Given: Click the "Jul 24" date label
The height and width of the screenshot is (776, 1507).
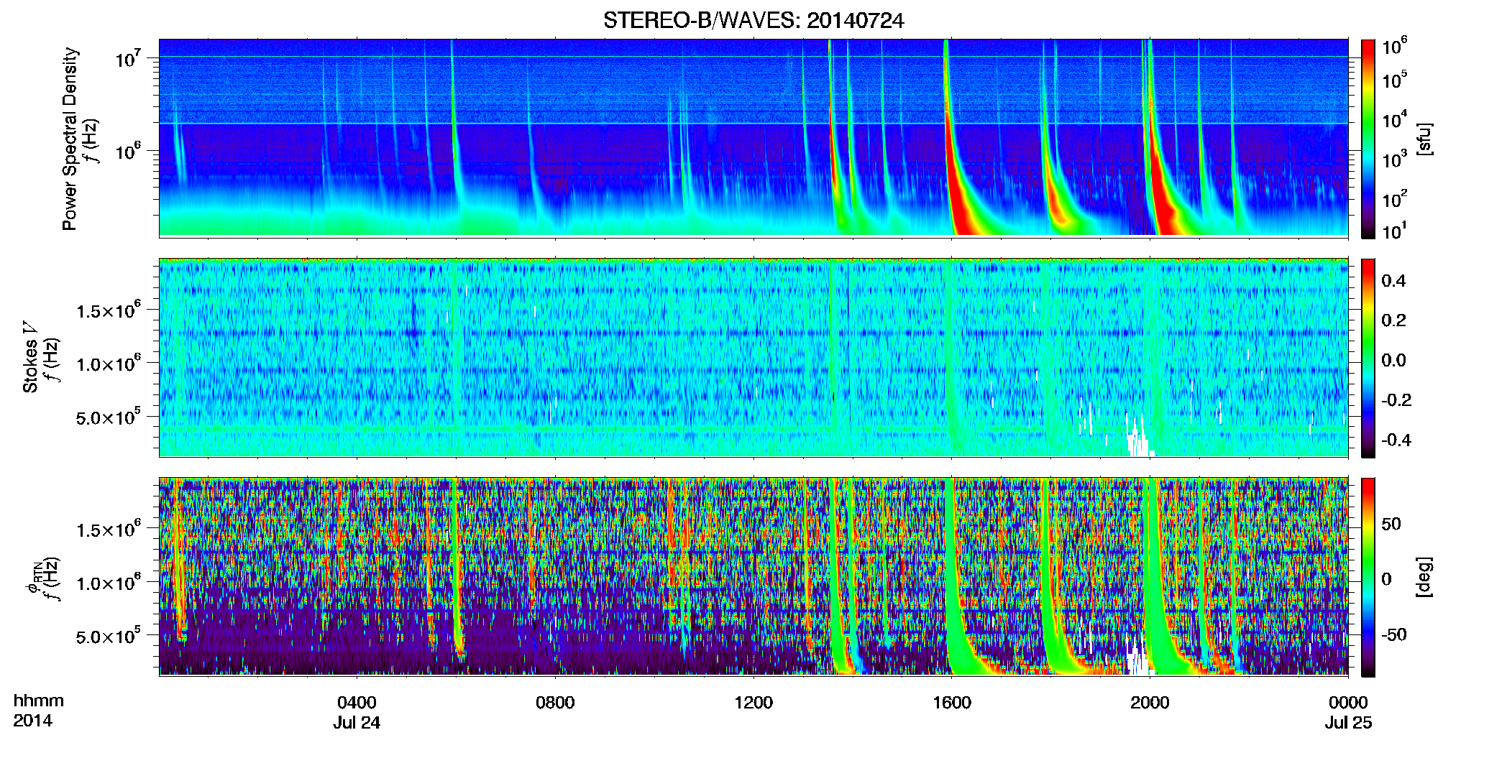Looking at the screenshot, I should coord(357,722).
